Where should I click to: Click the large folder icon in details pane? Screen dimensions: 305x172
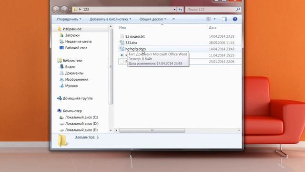tap(62, 140)
